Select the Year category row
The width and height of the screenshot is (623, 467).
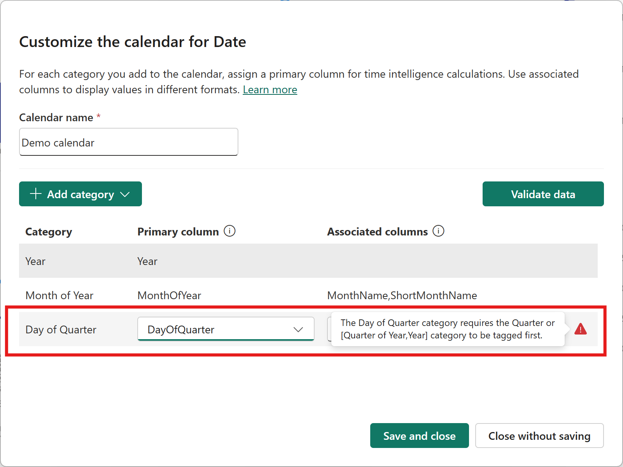click(308, 261)
